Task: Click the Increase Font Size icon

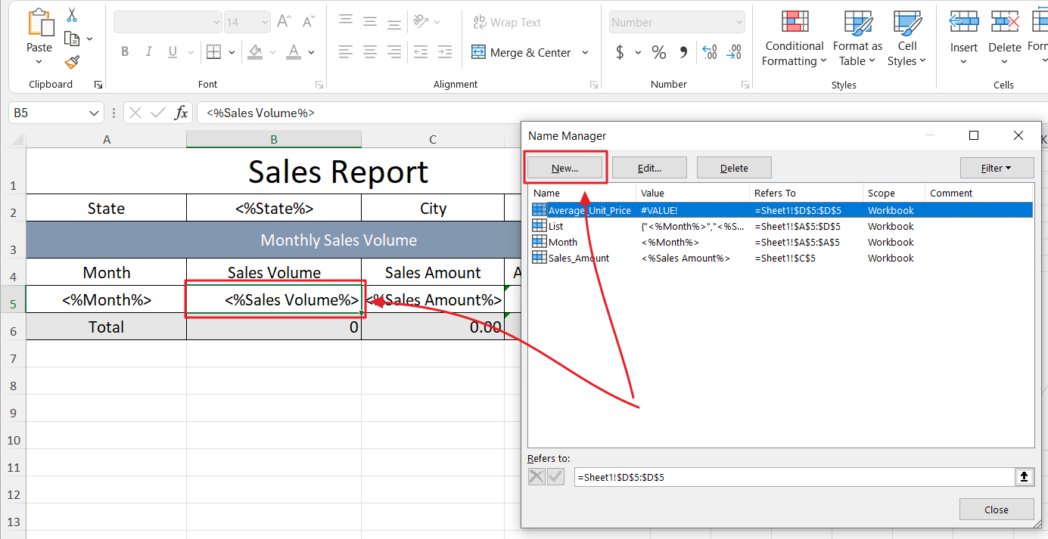Action: click(284, 22)
